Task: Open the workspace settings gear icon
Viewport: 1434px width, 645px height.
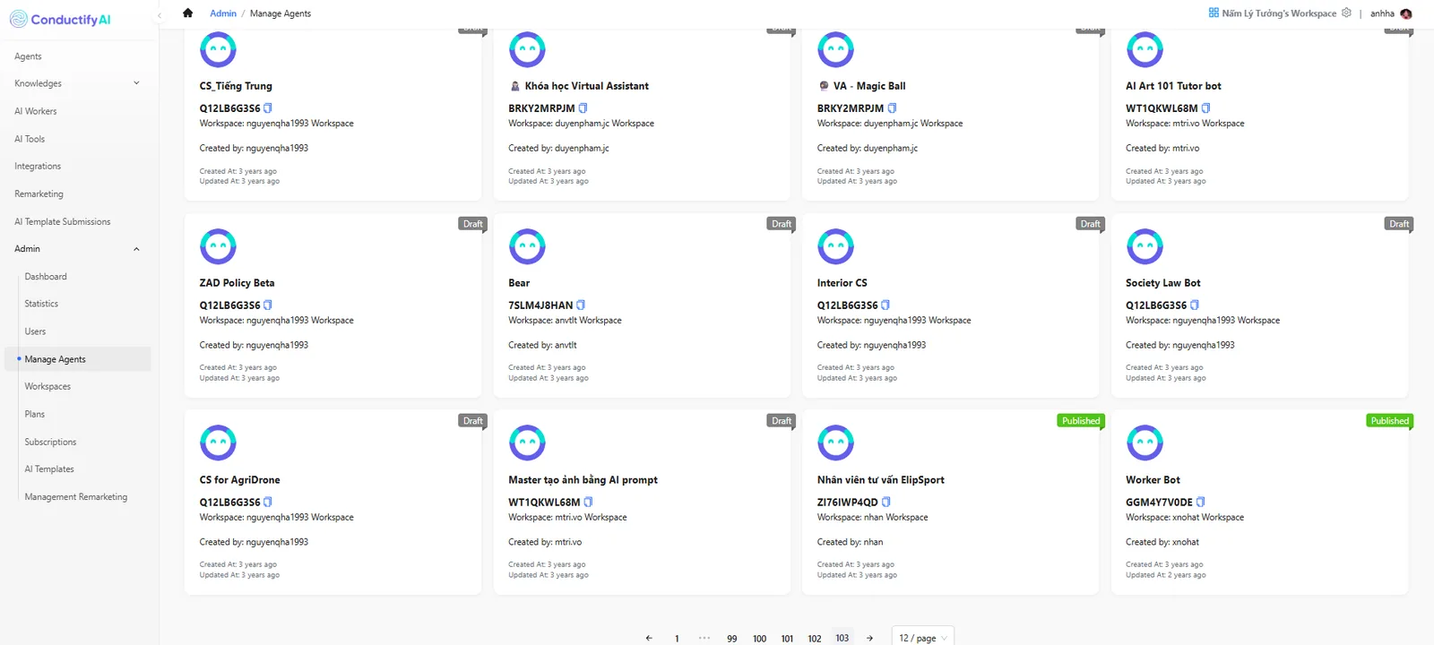Action: point(1346,13)
